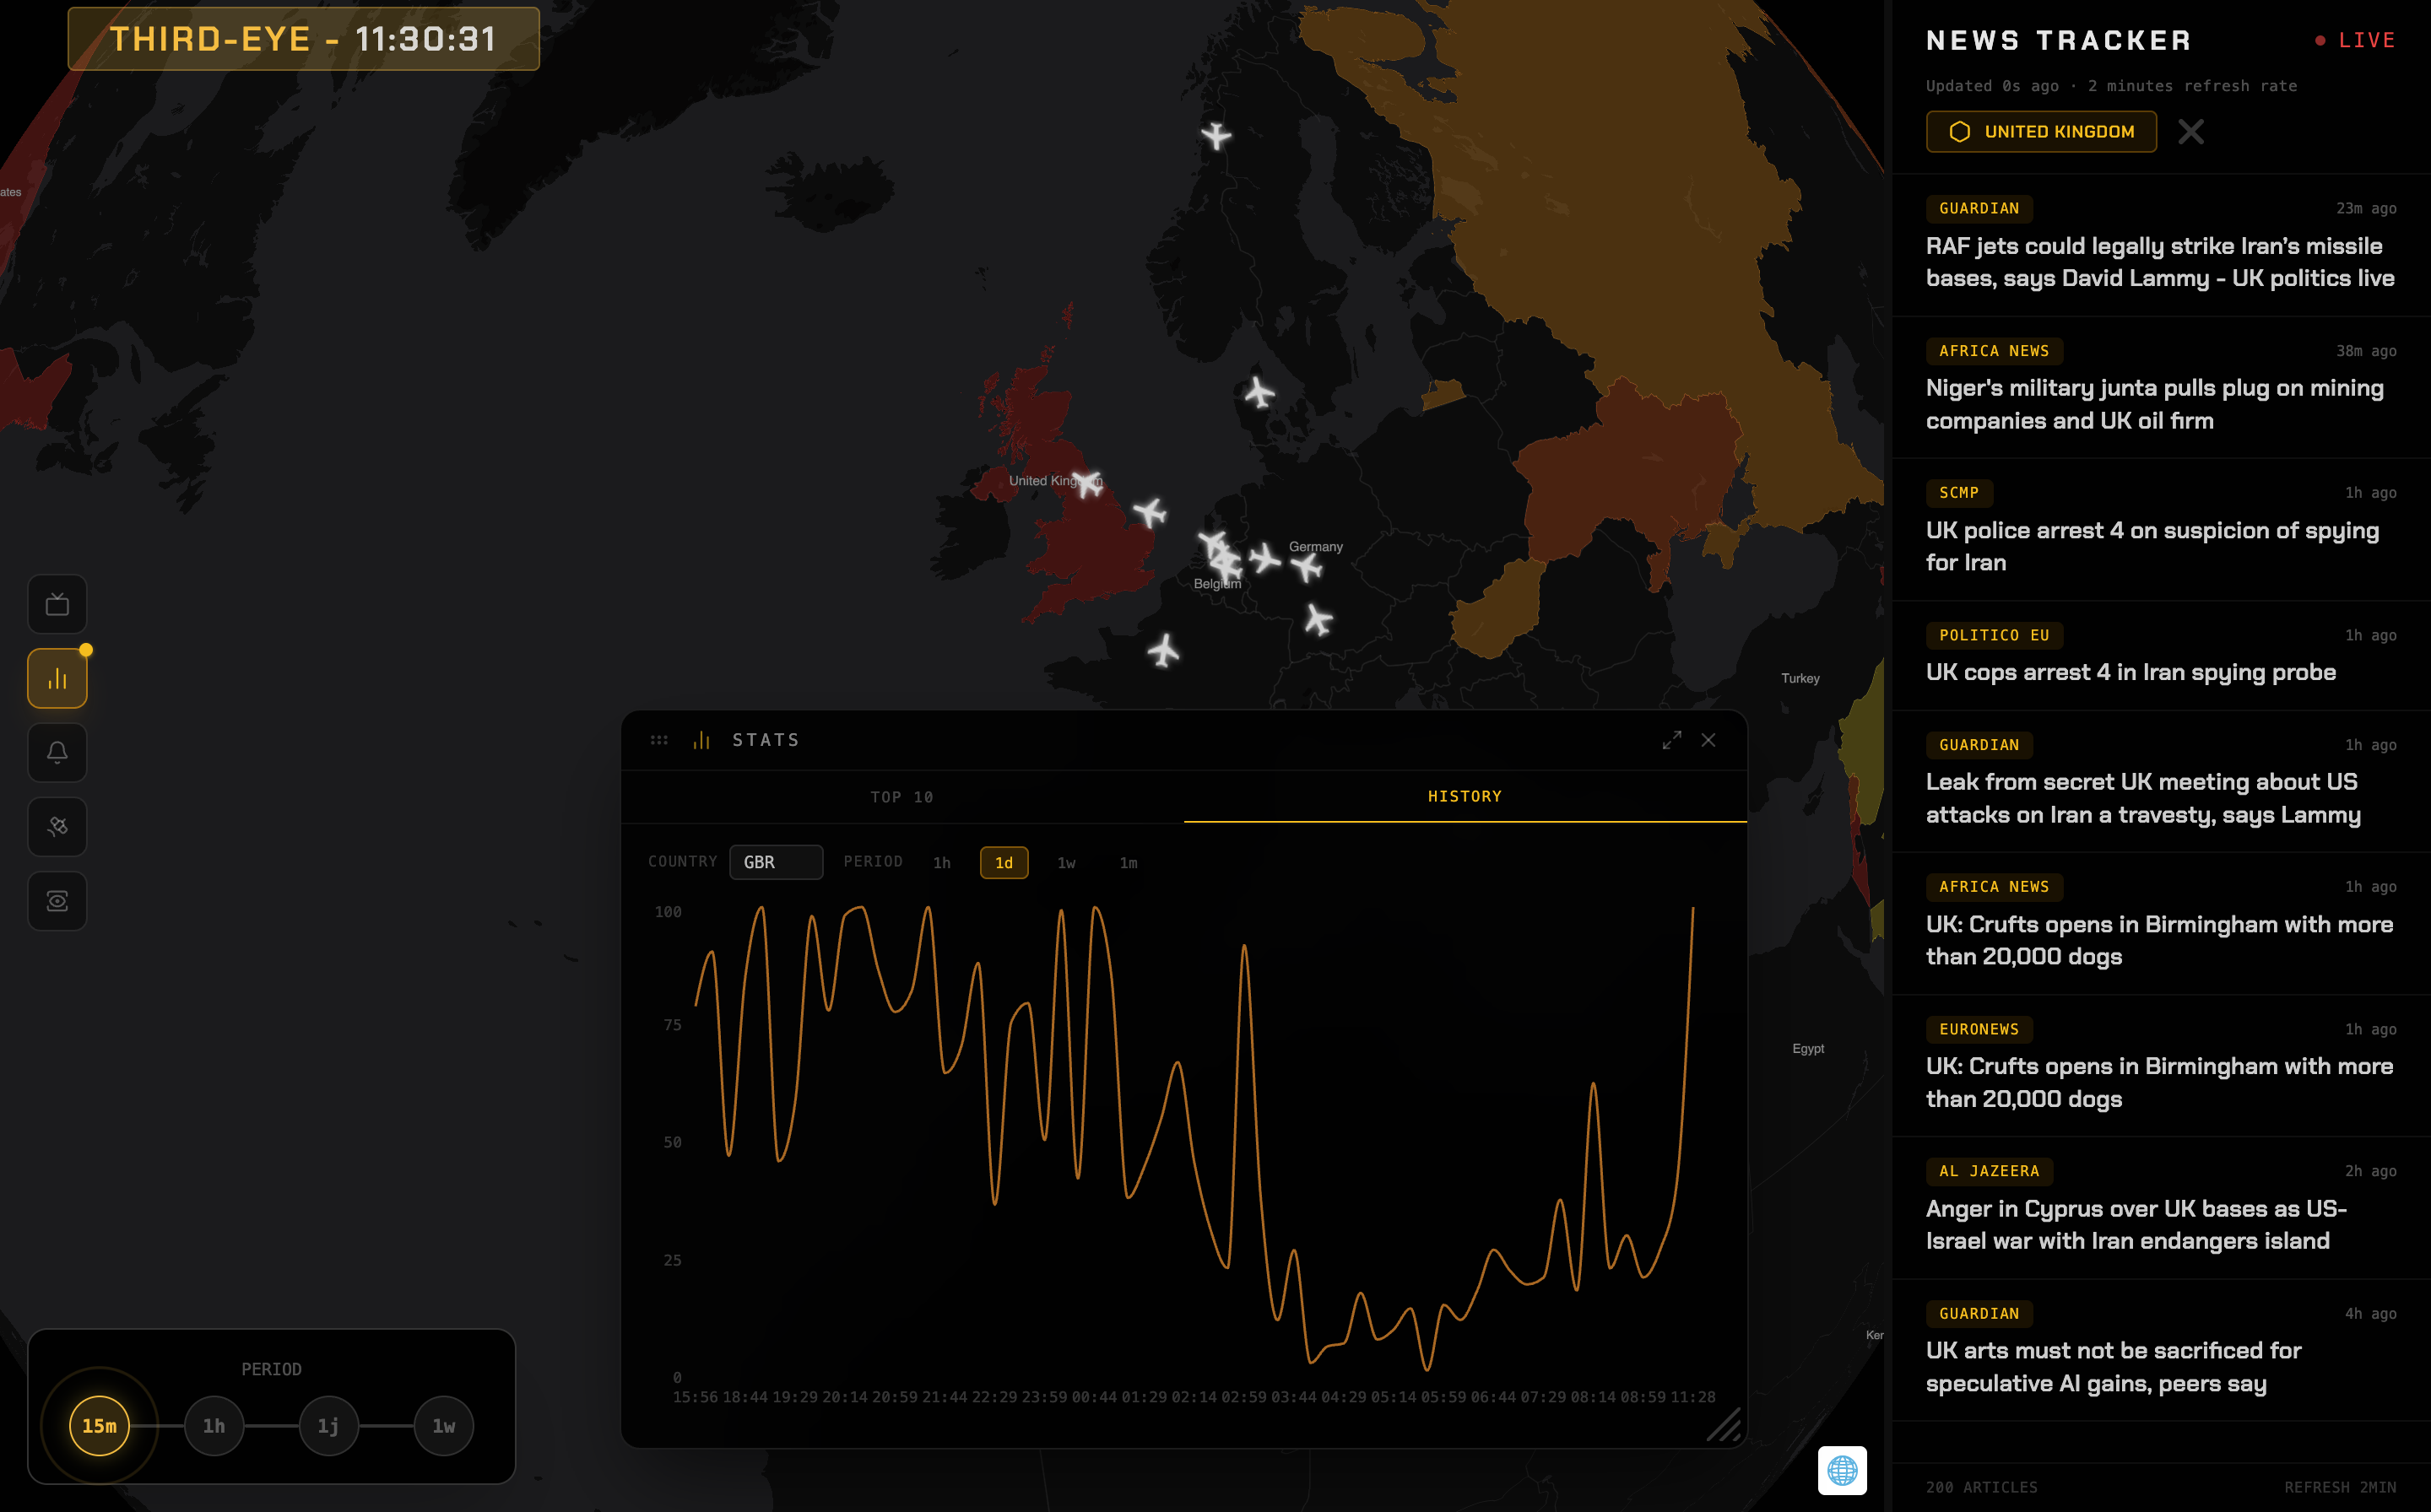
Task: Click the satellite sidebar icon
Action: [57, 827]
